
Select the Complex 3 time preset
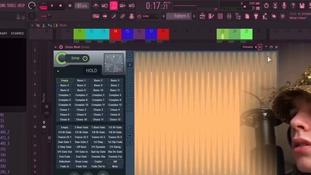98,95
